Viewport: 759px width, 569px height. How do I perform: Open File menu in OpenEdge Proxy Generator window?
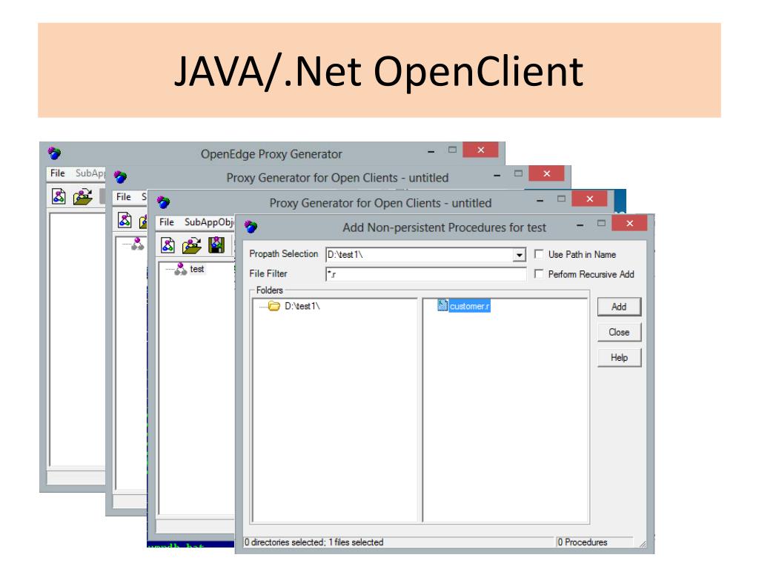coord(58,173)
